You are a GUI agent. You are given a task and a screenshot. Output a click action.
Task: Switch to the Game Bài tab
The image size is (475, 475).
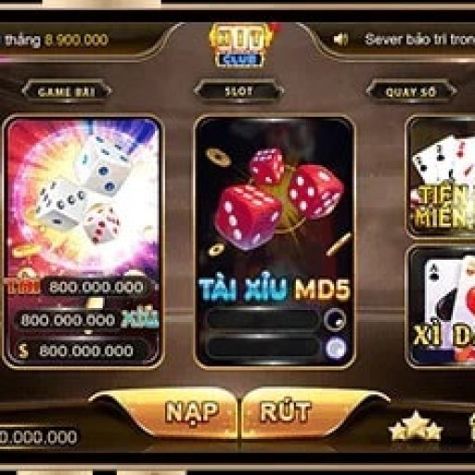pyautogui.click(x=67, y=92)
